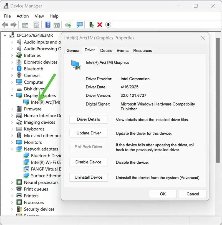
Task: Switch to the Details tab
Action: point(106,51)
